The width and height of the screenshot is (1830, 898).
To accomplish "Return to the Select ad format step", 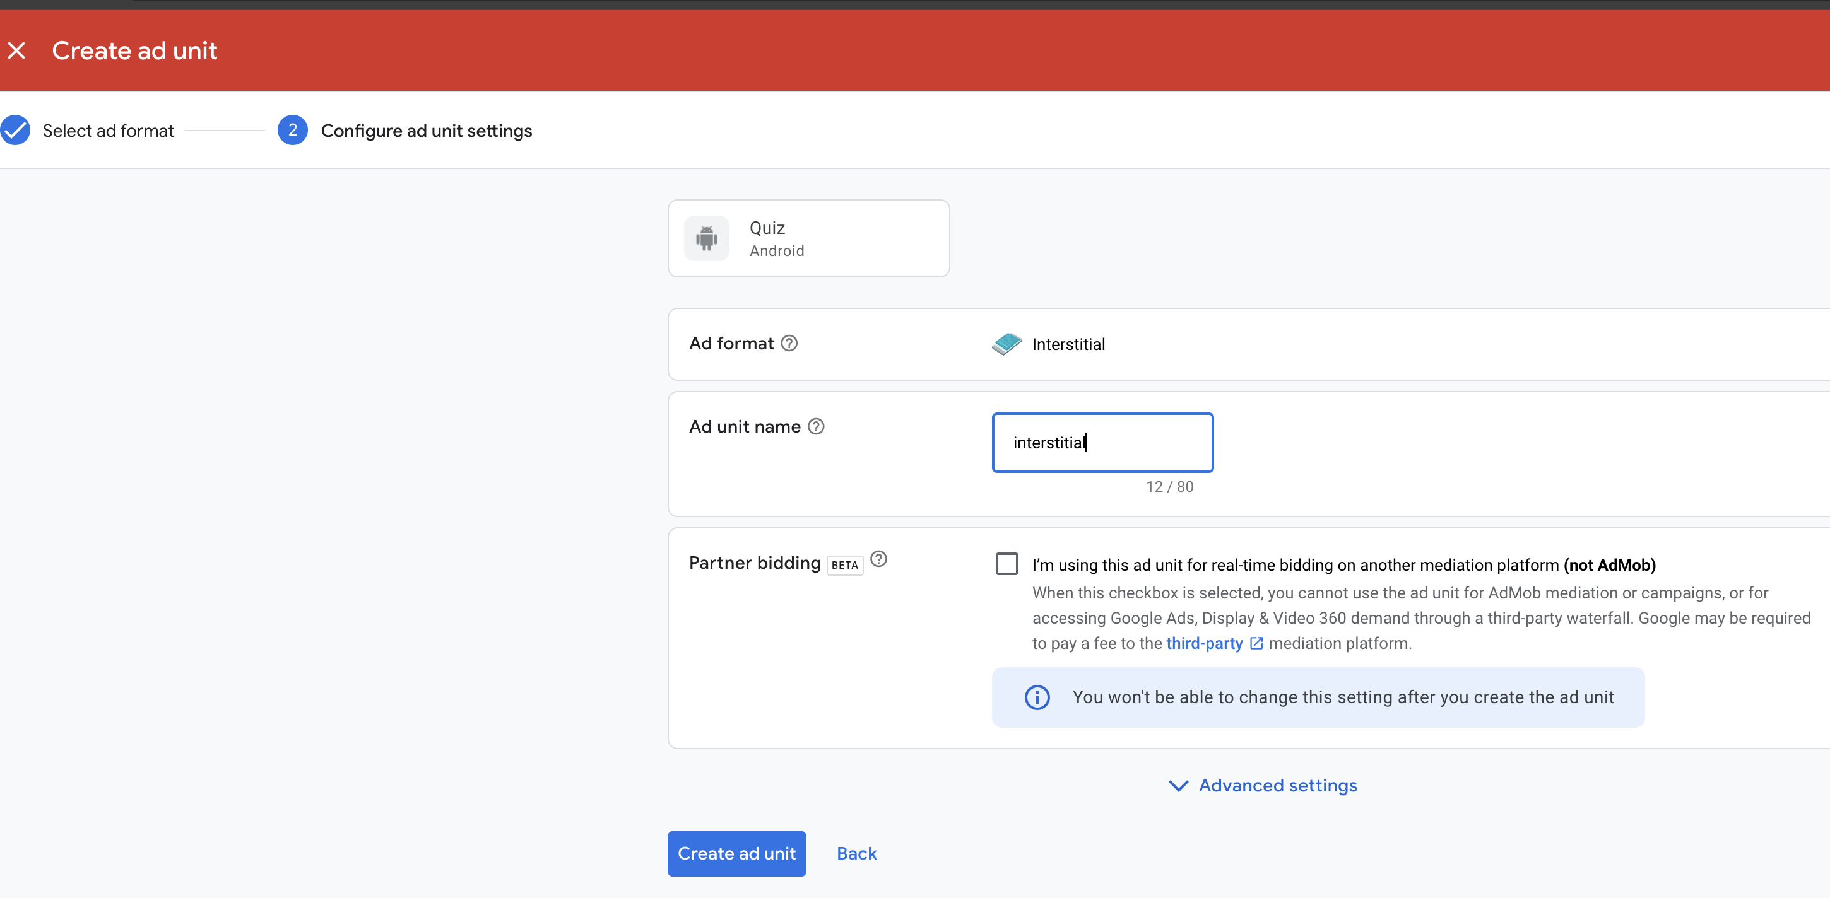I will coord(108,131).
